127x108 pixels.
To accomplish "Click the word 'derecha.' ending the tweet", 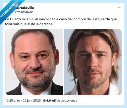I will [x=46, y=24].
